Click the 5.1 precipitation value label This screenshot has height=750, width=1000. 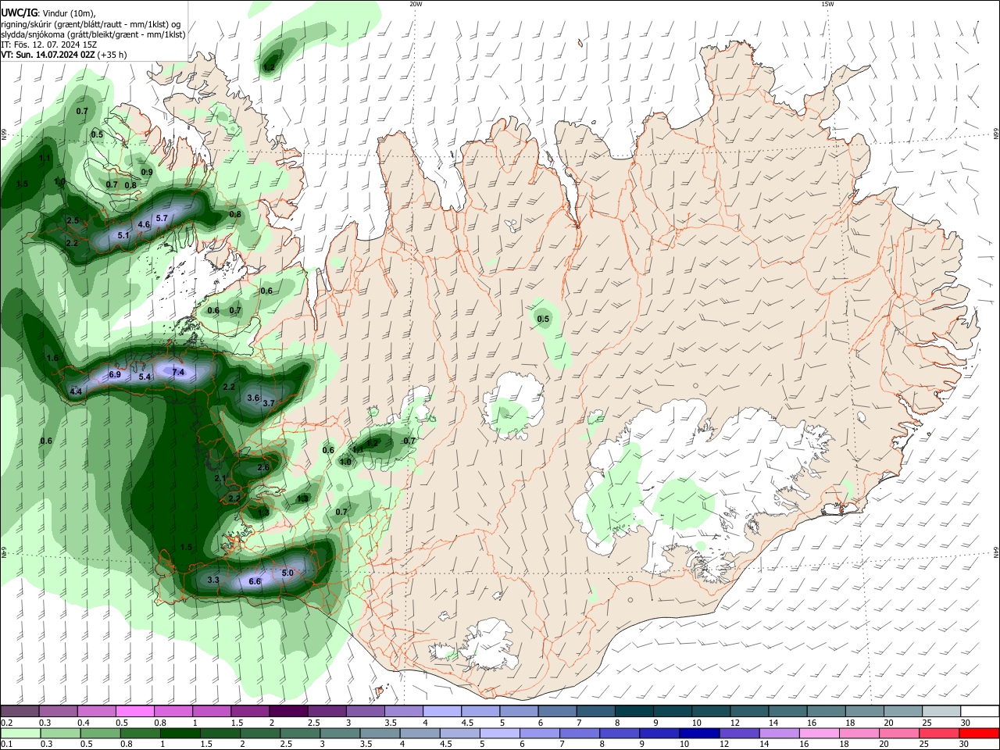click(123, 235)
